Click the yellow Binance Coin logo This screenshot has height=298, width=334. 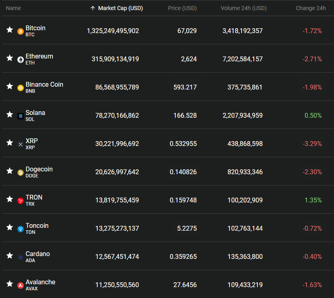[x=21, y=88]
